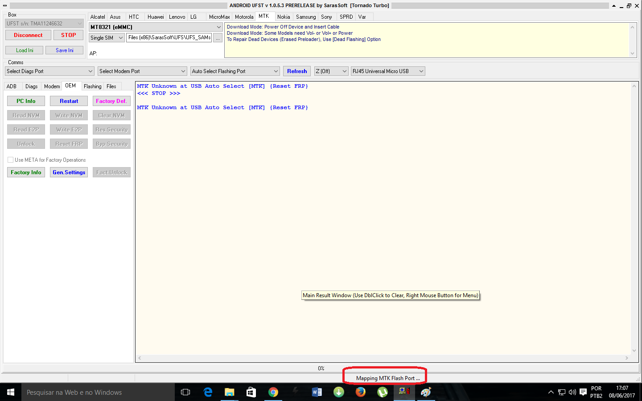Viewport: 642px width, 401px height.
Task: Open volume control in system tray
Action: tap(572, 392)
